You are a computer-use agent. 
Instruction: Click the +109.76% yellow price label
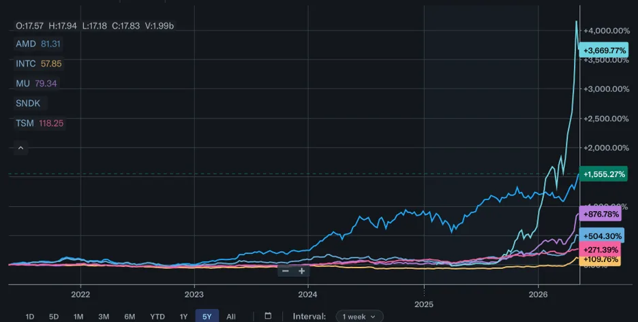coord(600,259)
